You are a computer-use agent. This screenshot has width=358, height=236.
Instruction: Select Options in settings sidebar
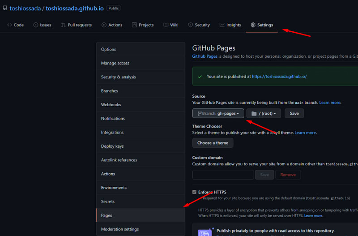pos(141,49)
